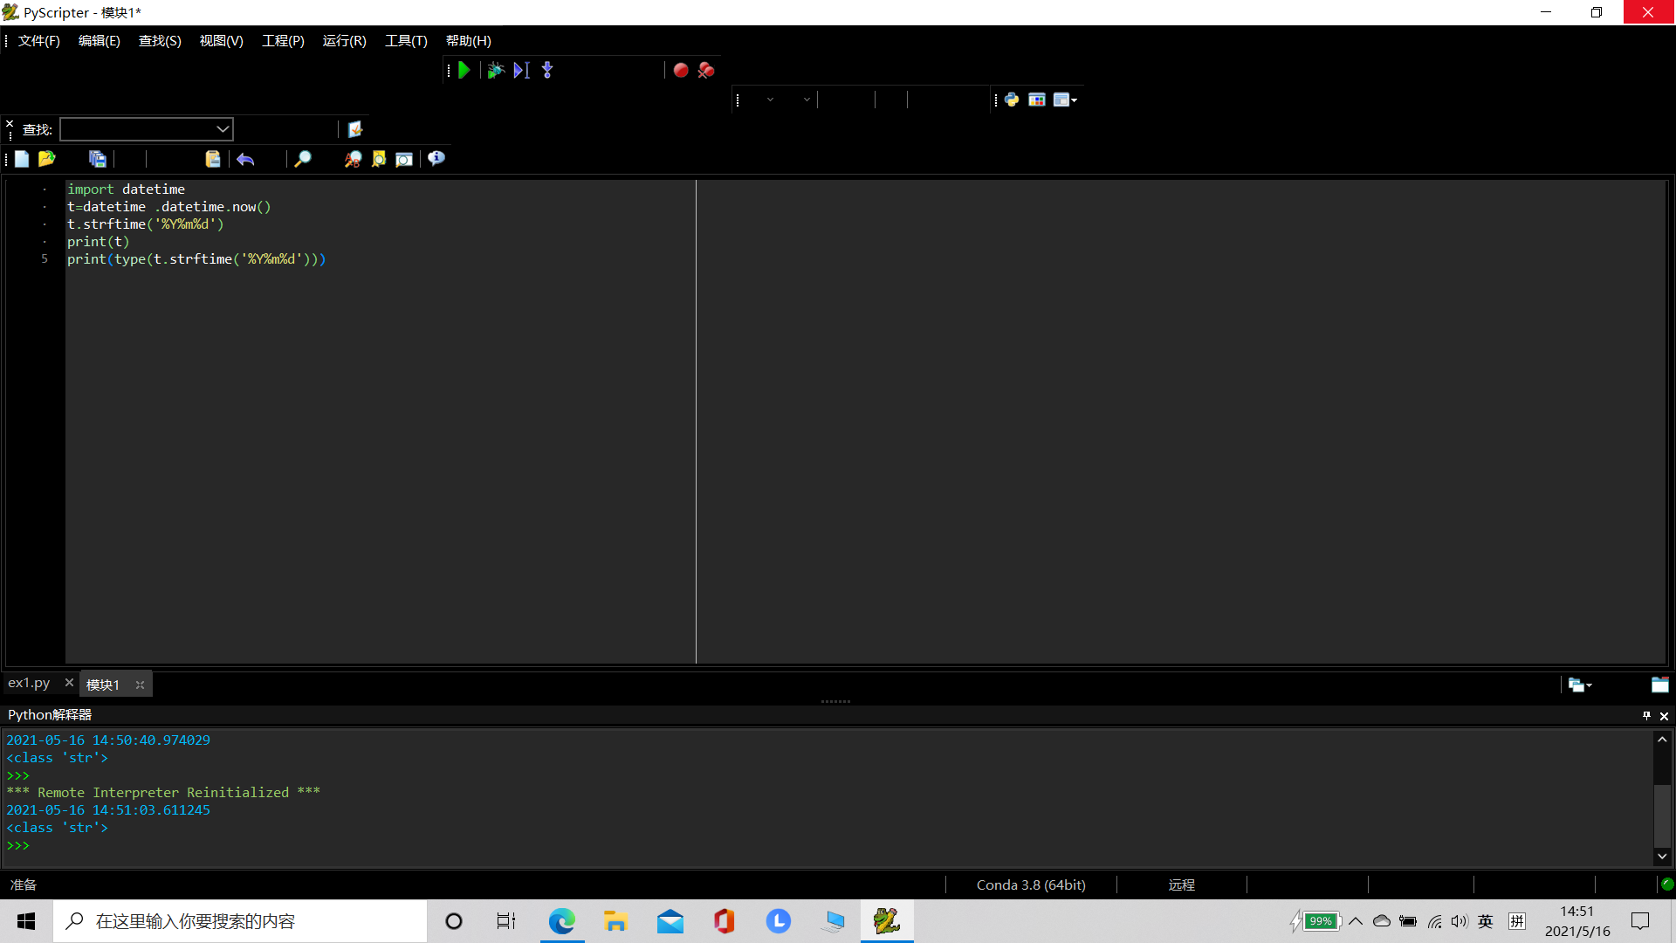Open the tab list dropdown beside editor tabs

click(1580, 685)
